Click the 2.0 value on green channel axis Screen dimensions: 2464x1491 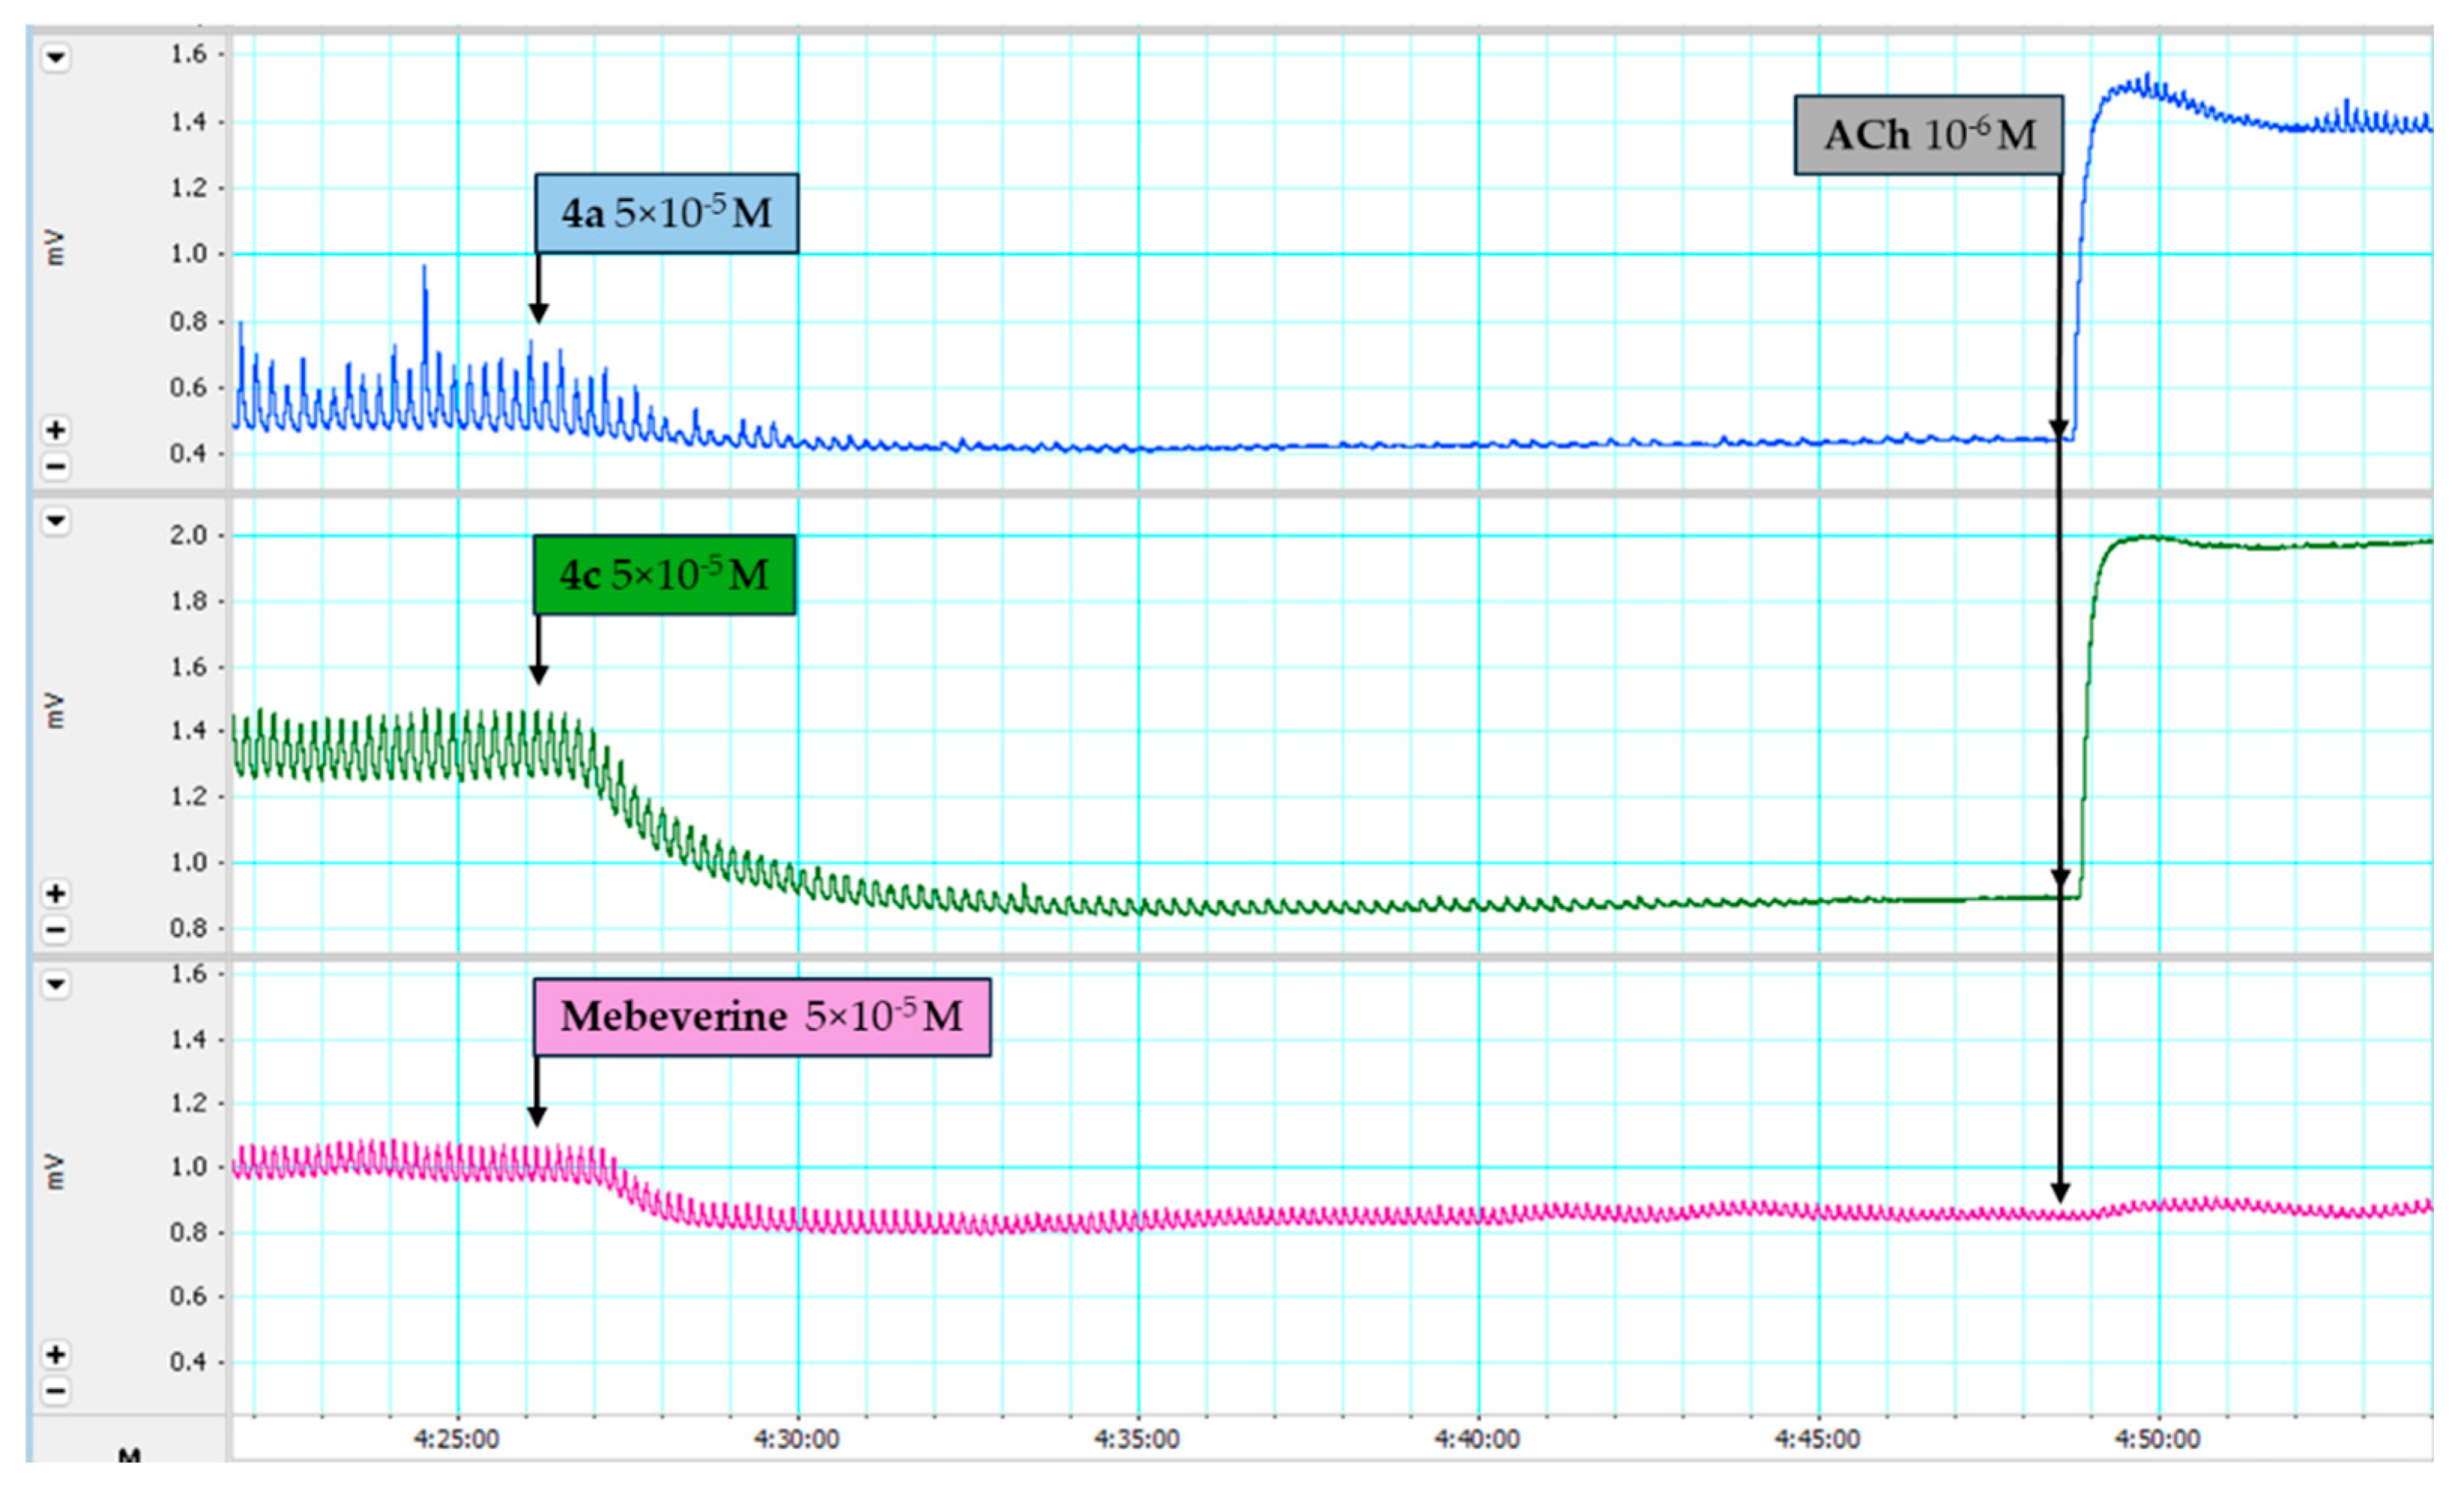(x=188, y=536)
